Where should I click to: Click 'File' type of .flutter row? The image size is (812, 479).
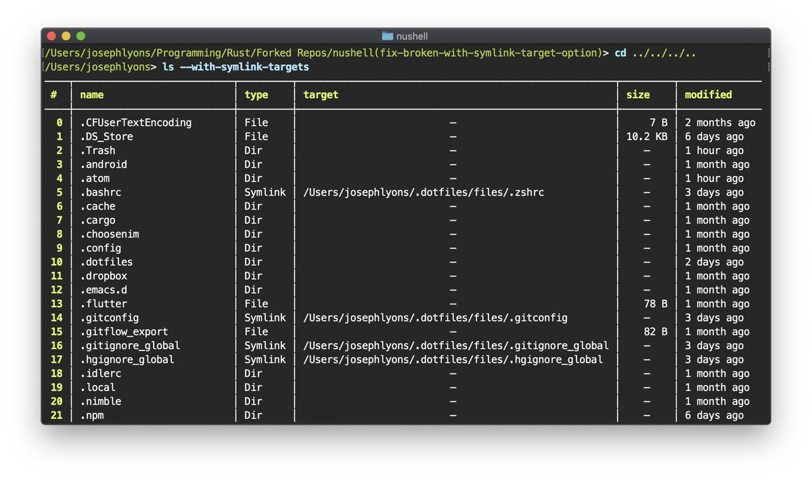[x=256, y=304]
